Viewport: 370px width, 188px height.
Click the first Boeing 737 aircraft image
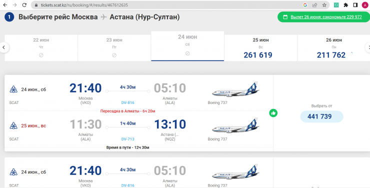pyautogui.click(x=235, y=89)
